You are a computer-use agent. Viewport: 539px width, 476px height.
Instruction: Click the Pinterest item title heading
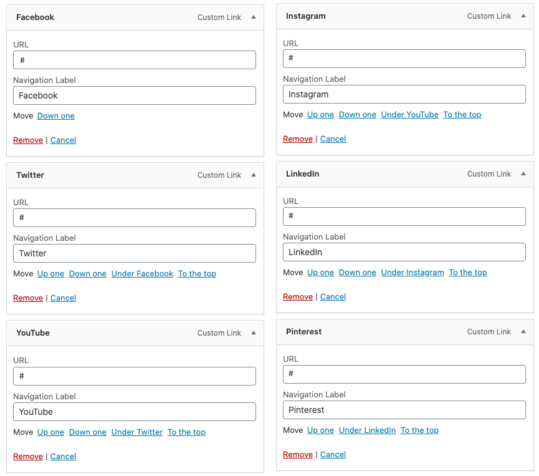click(x=304, y=331)
